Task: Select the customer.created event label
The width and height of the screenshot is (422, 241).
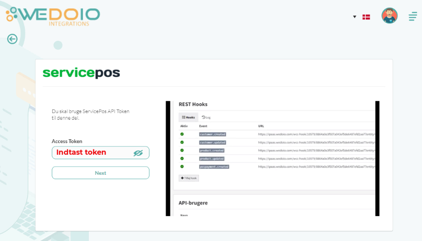Action: [x=212, y=134]
